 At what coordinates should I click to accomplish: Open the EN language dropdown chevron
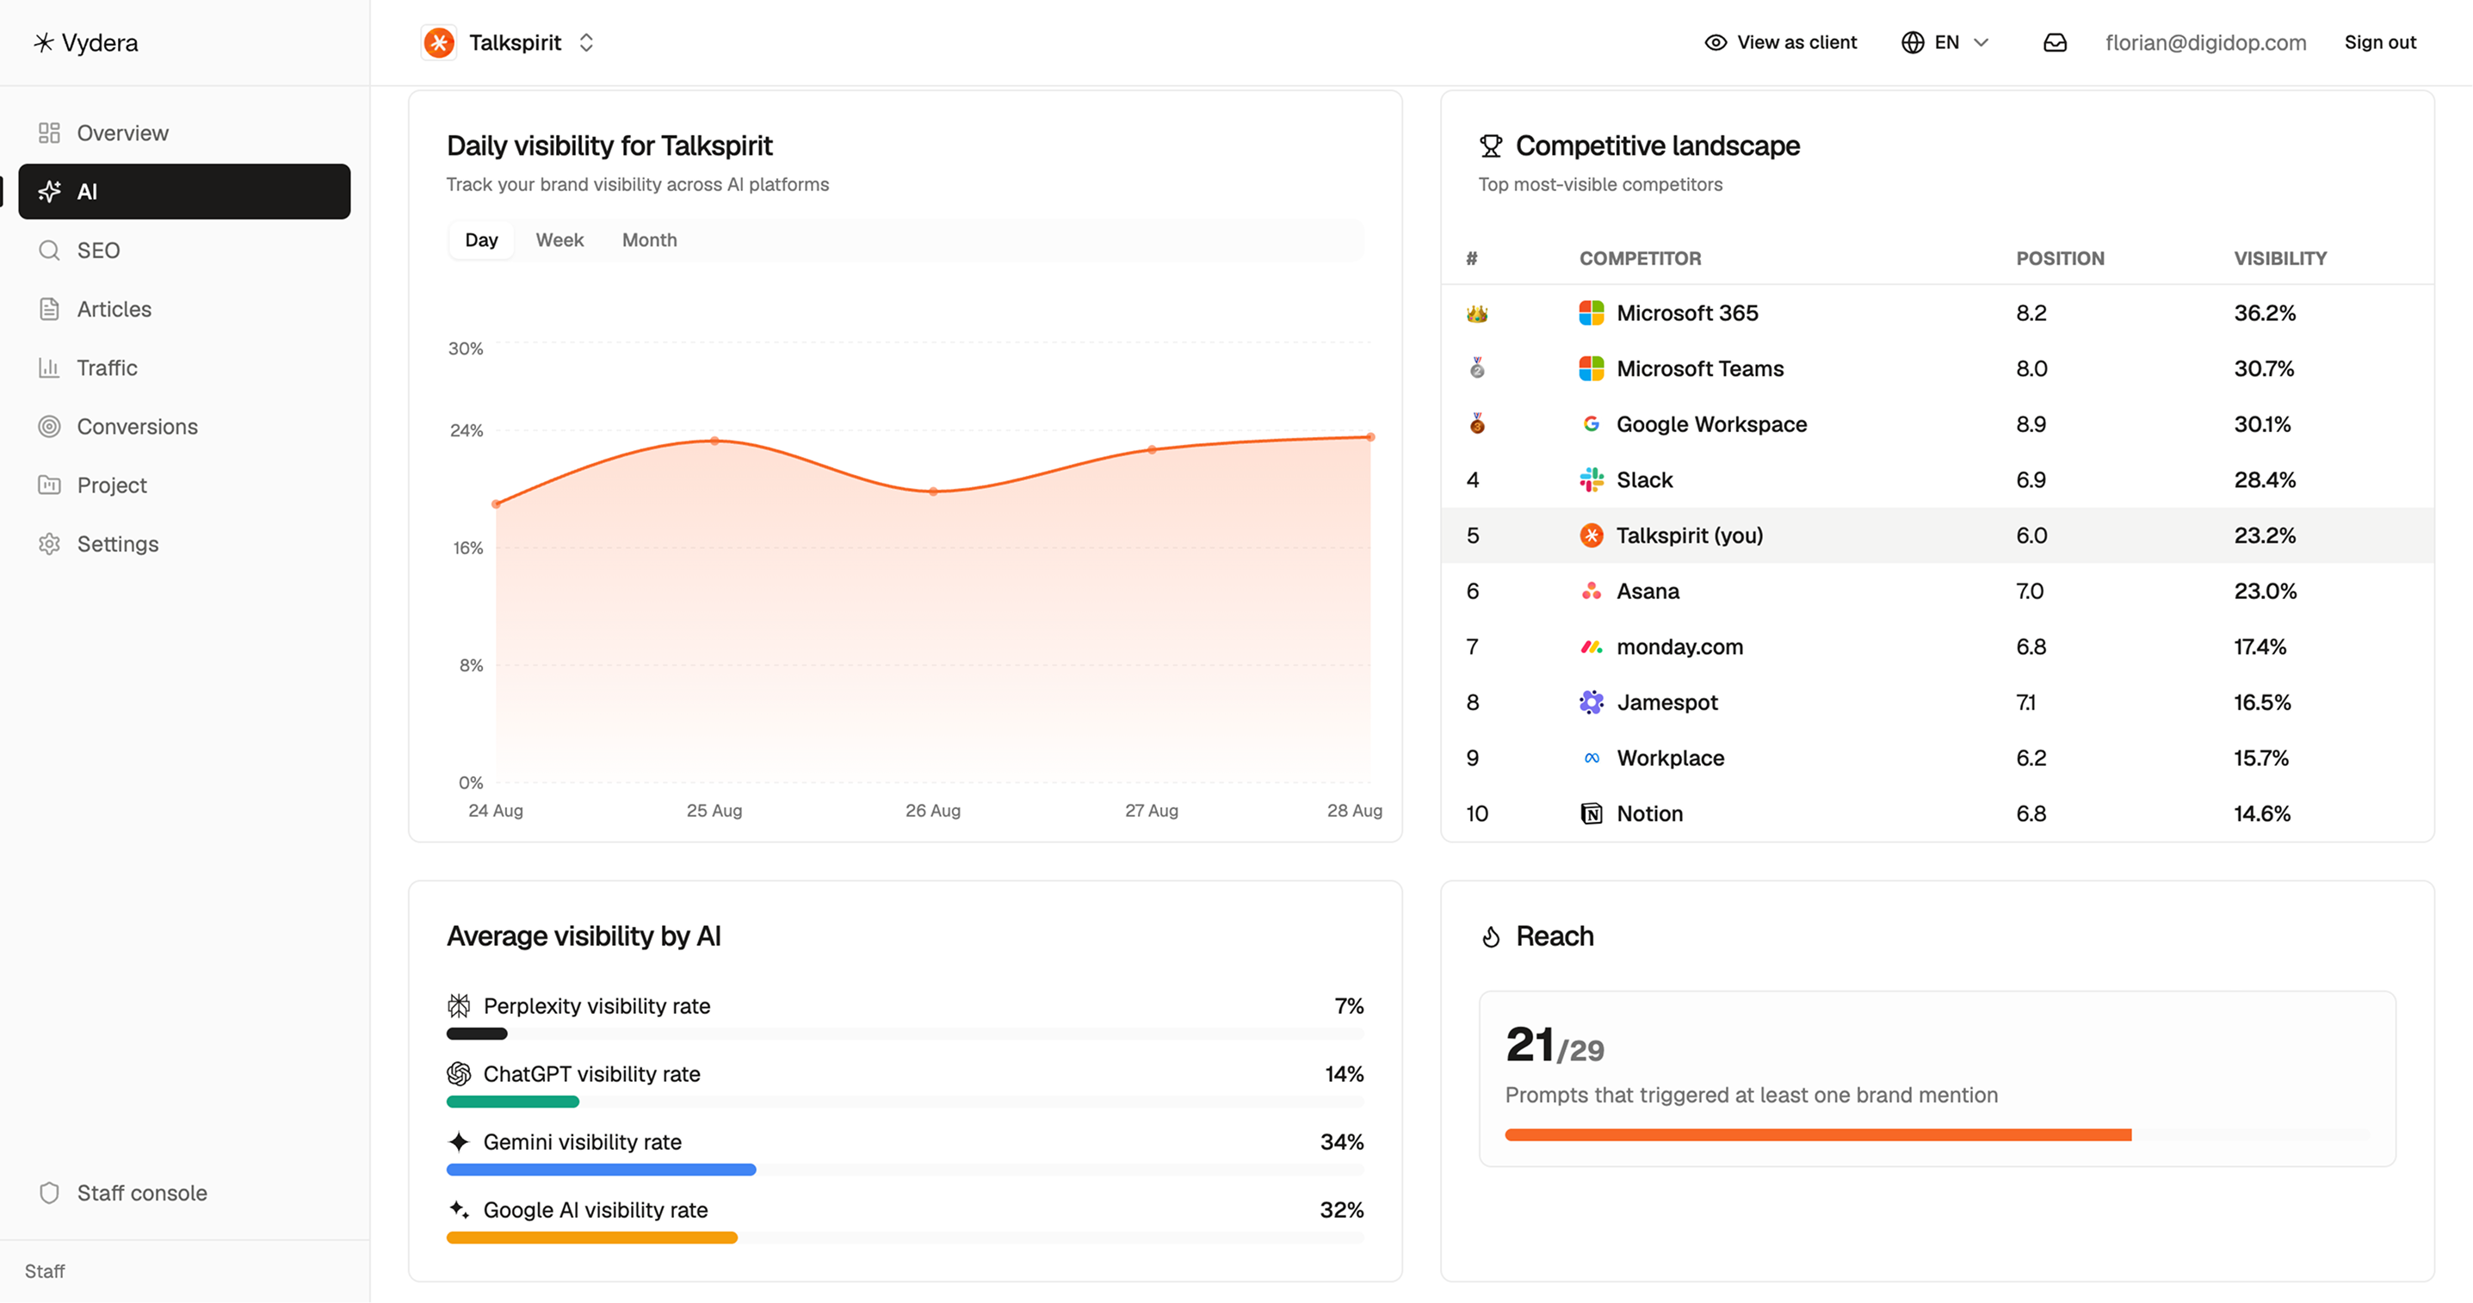[1981, 42]
